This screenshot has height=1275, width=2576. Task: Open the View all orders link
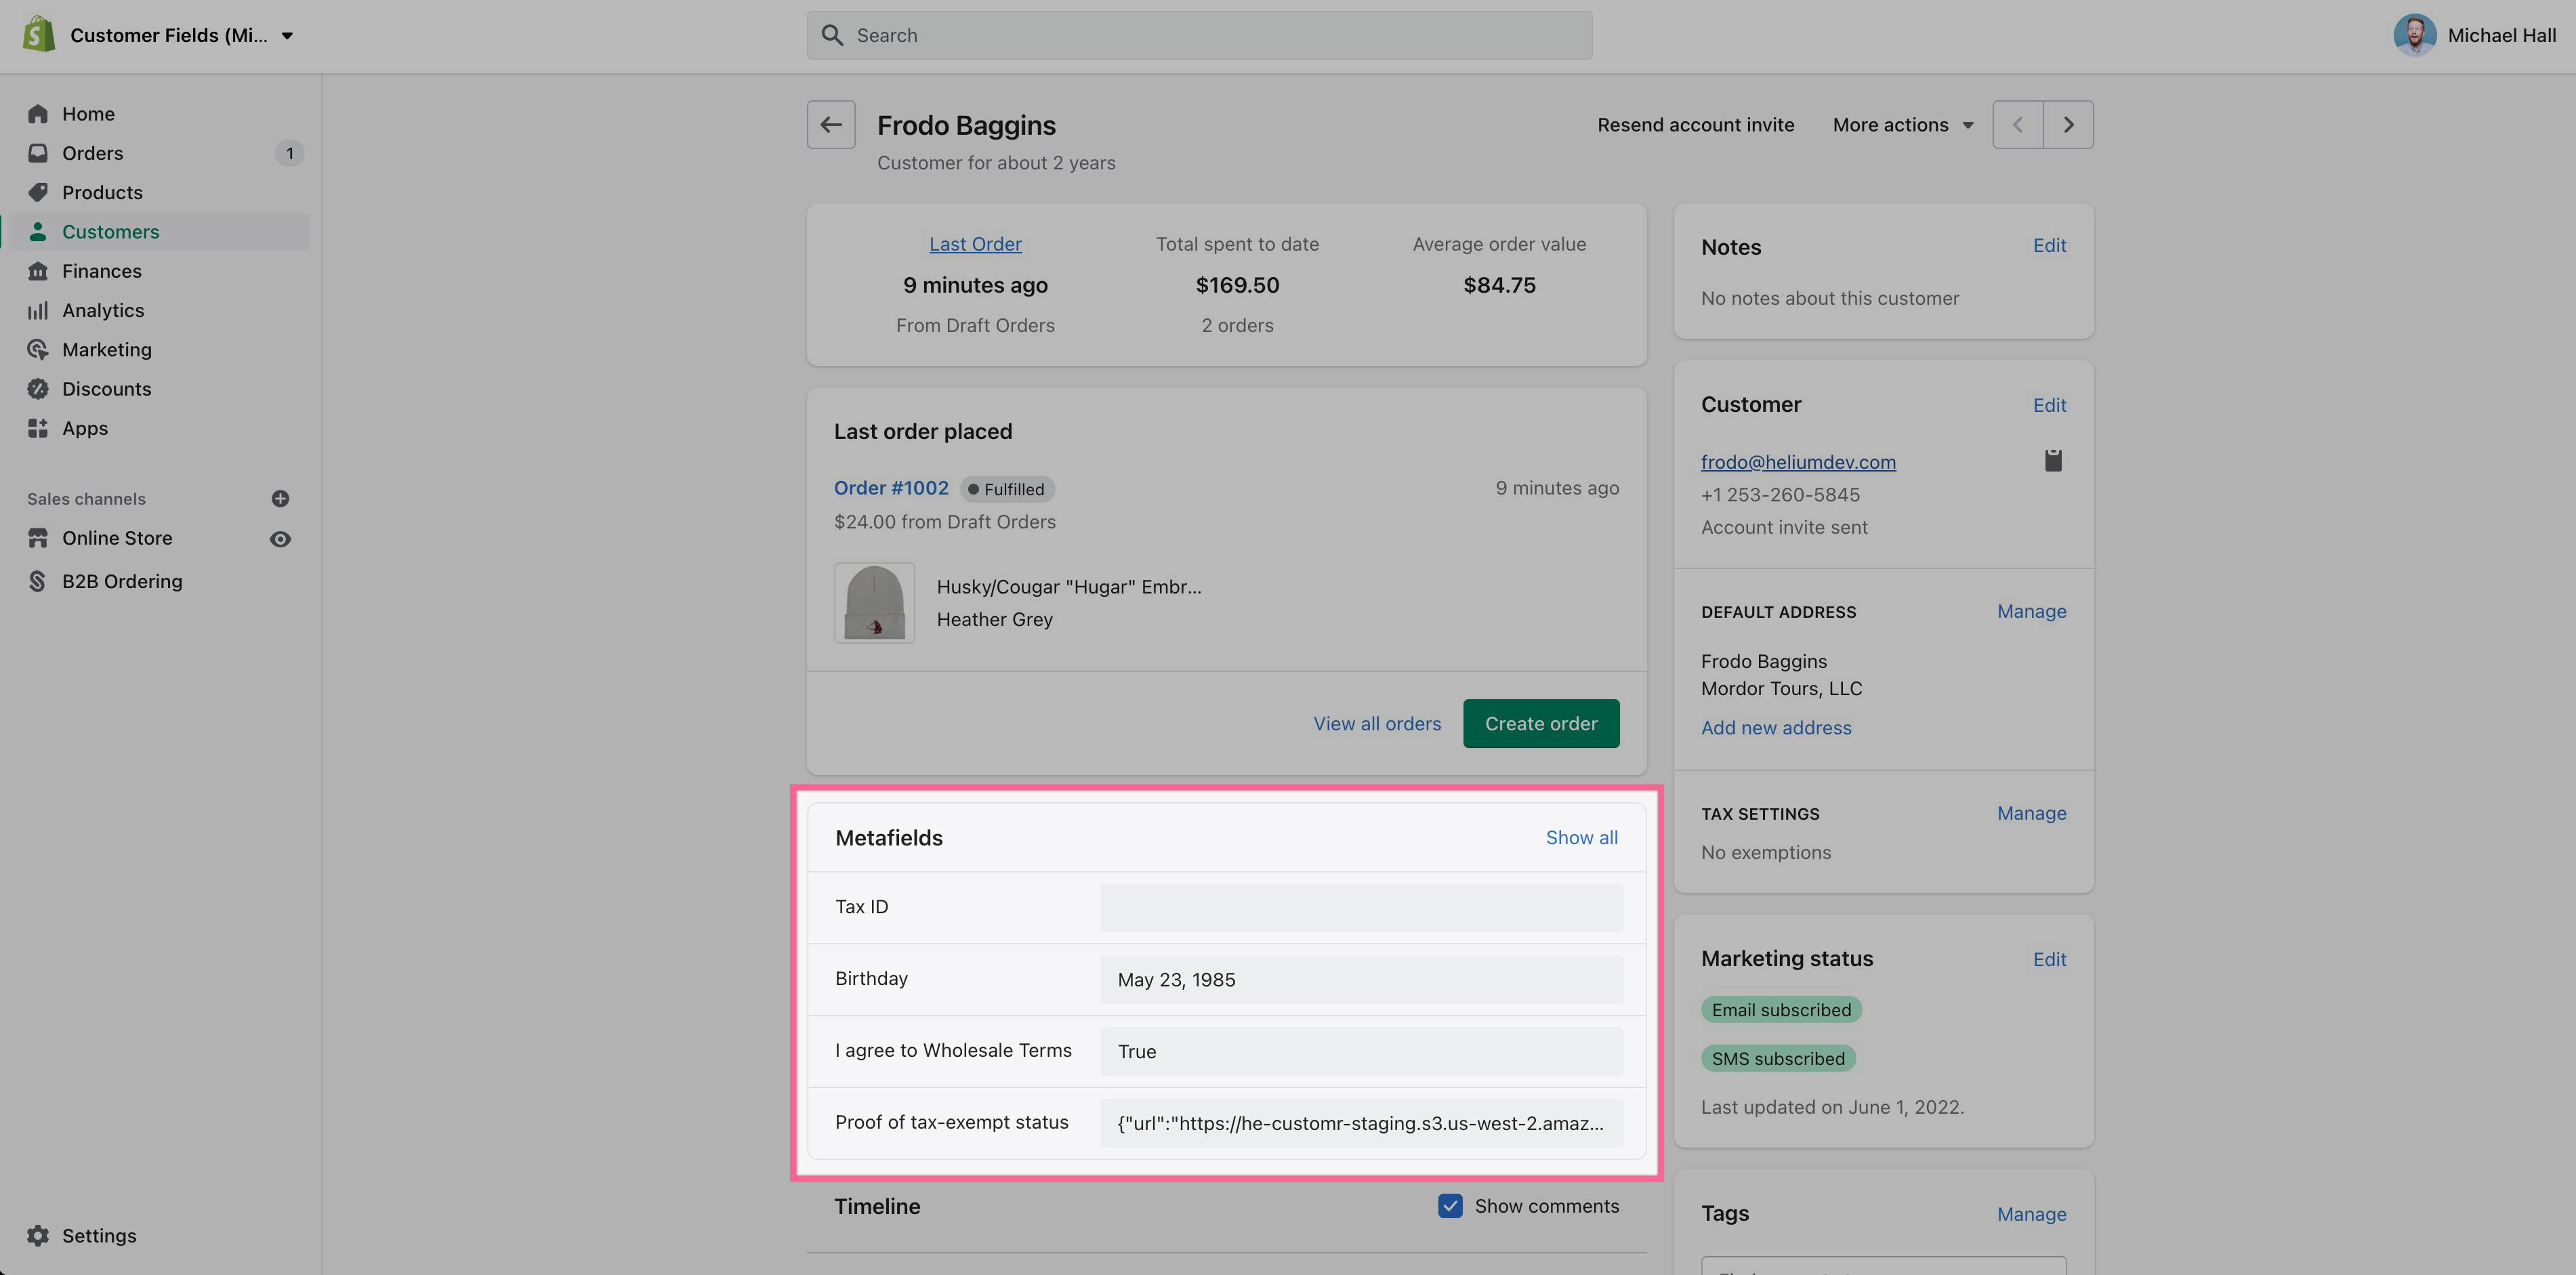pos(1377,723)
